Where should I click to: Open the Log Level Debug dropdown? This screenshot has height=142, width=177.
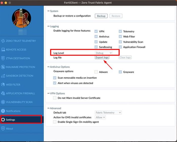(104, 53)
